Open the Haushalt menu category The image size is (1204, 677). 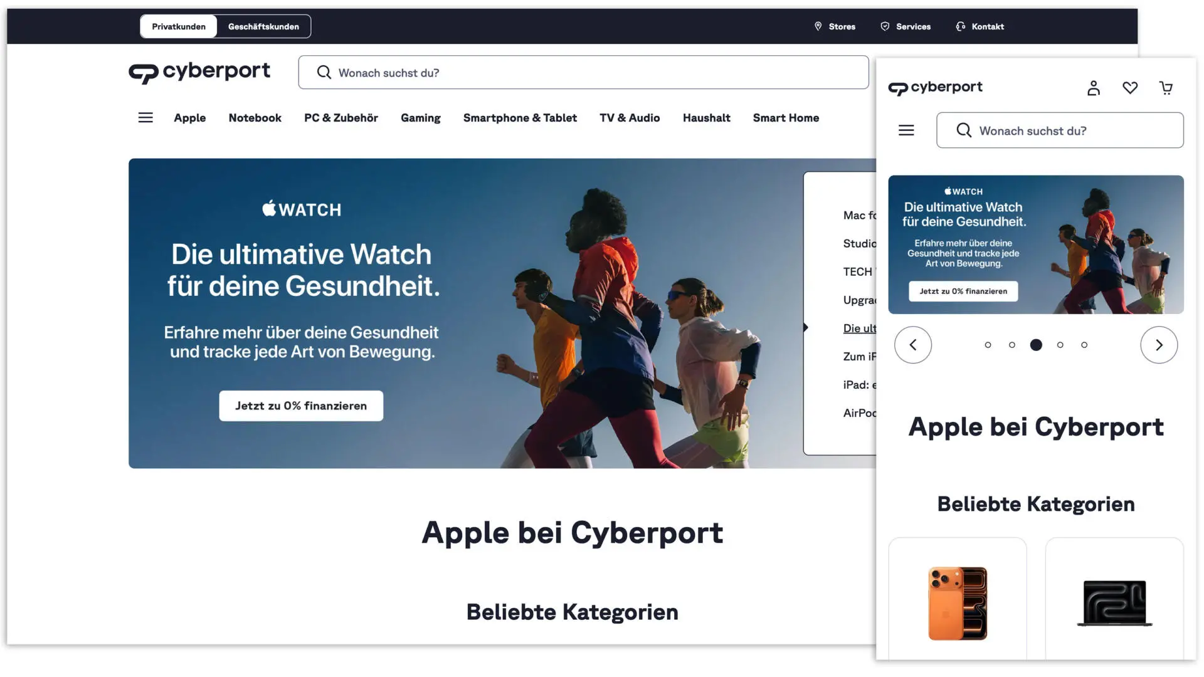click(707, 118)
